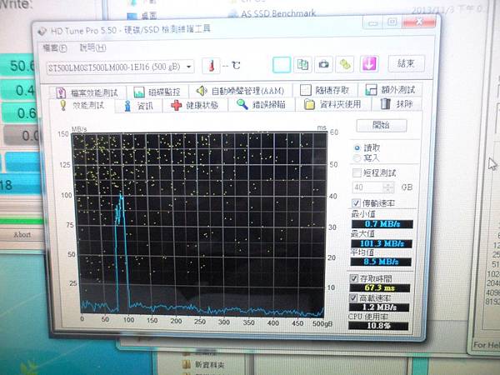
Task: Maximize the HD Tune Pro window
Action: [x=392, y=22]
